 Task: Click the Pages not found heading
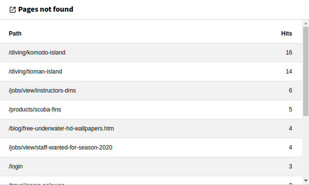pos(46,9)
